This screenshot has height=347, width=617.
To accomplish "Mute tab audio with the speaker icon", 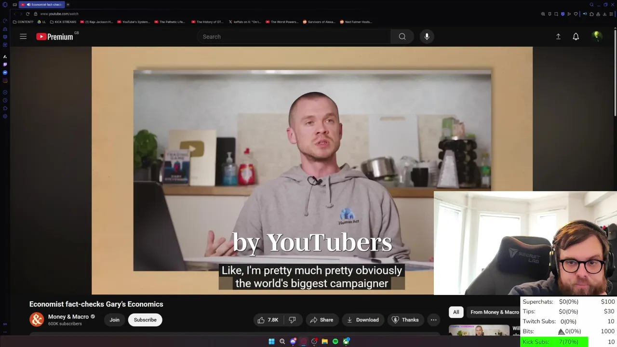I will [x=585, y=14].
